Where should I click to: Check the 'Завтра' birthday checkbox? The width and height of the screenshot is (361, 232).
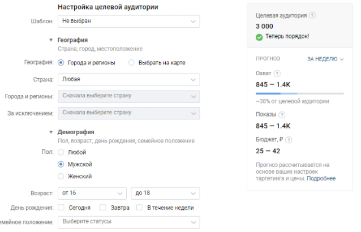[103, 208]
